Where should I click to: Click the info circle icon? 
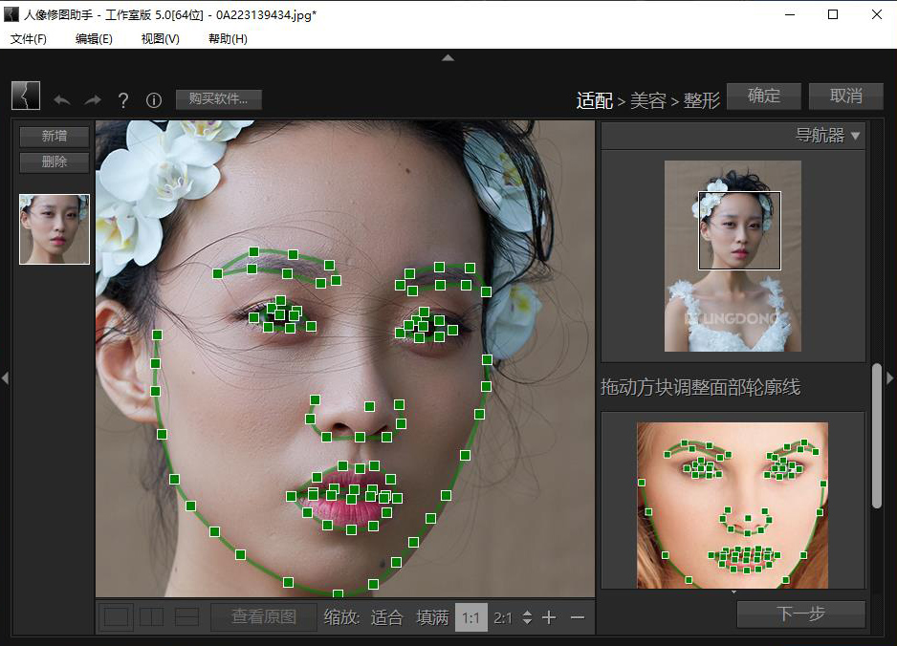tap(153, 99)
